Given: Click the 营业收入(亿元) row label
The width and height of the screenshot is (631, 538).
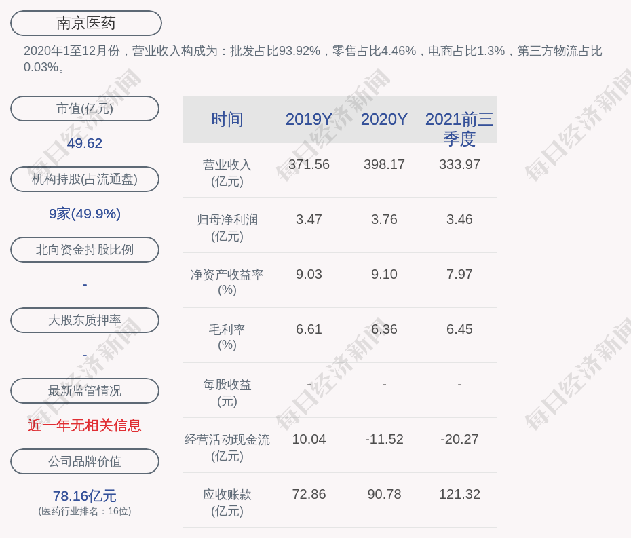Looking at the screenshot, I should (x=227, y=173).
